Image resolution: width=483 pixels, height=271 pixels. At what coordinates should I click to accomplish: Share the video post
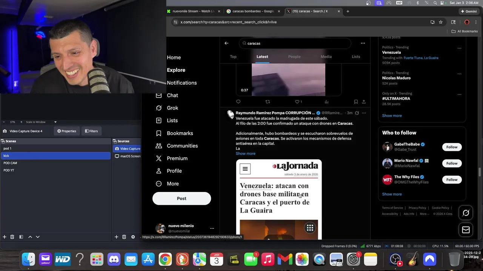point(364,102)
